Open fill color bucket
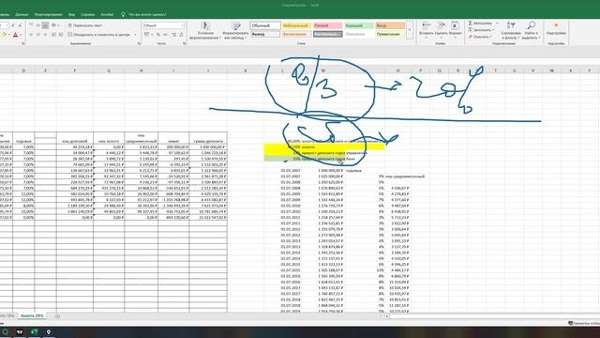Image resolution: width=600 pixels, height=338 pixels. [x=4, y=35]
